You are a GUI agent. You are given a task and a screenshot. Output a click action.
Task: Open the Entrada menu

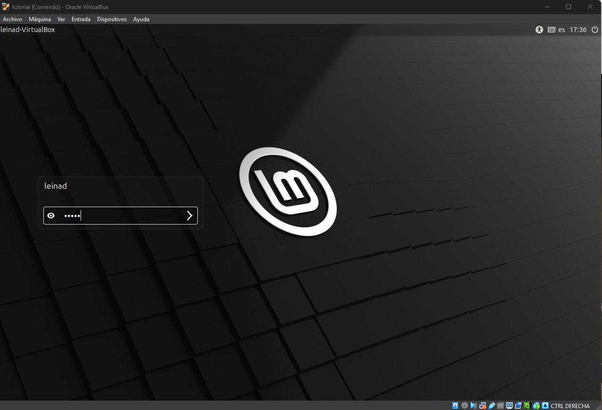tap(81, 19)
